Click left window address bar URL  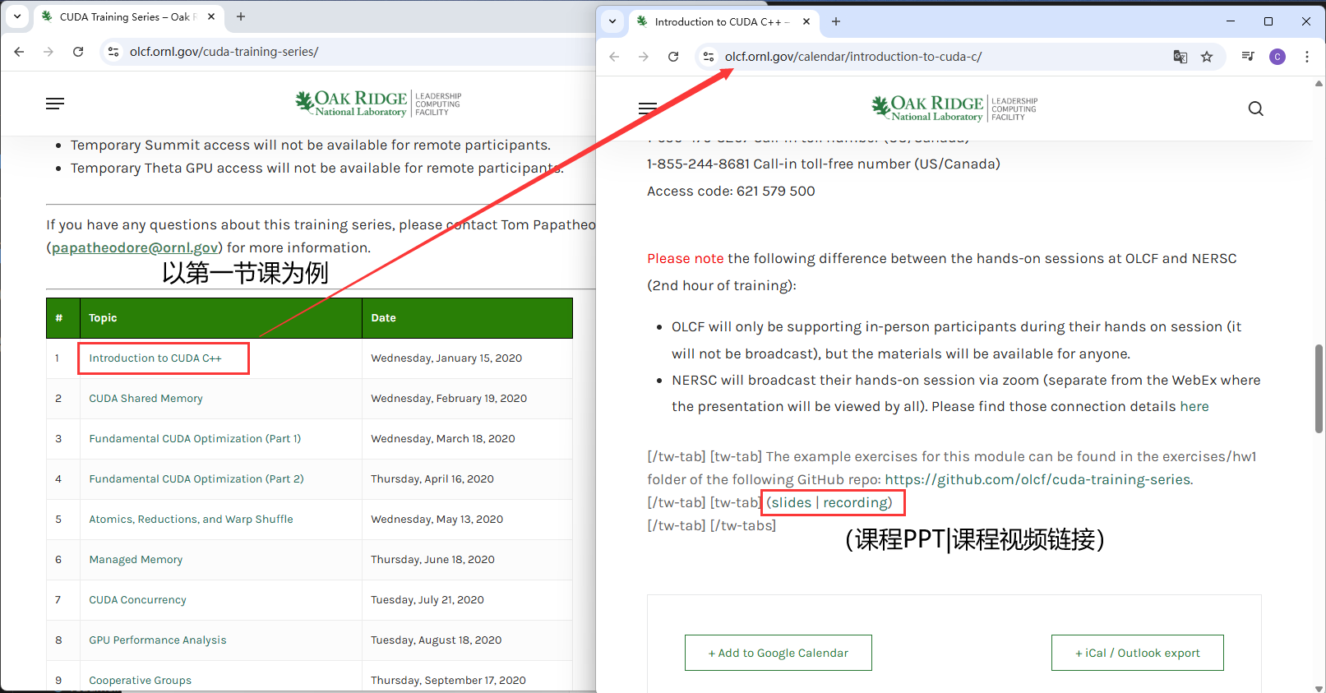point(224,52)
